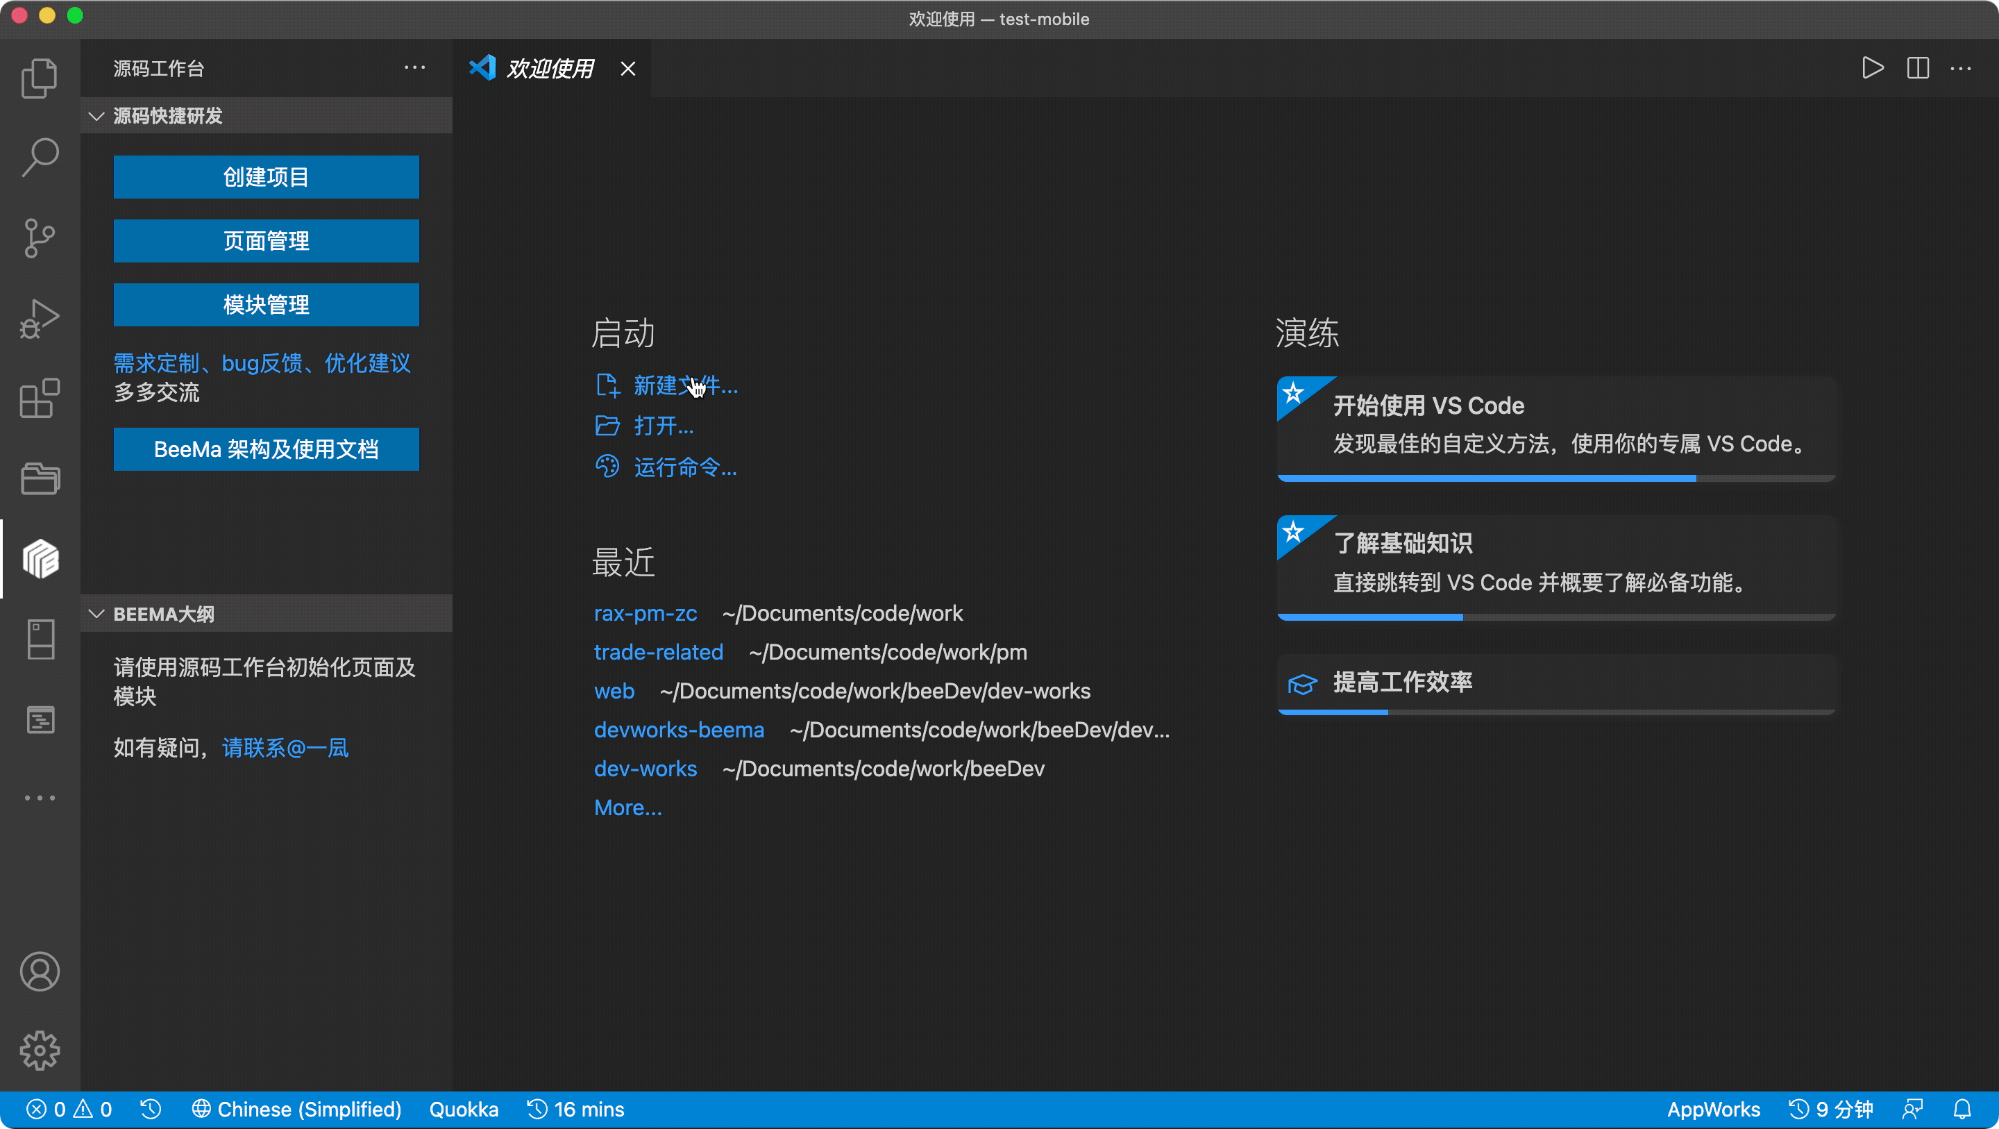This screenshot has width=1999, height=1129.
Task: Open the Manage gear icon
Action: pos(40,1051)
